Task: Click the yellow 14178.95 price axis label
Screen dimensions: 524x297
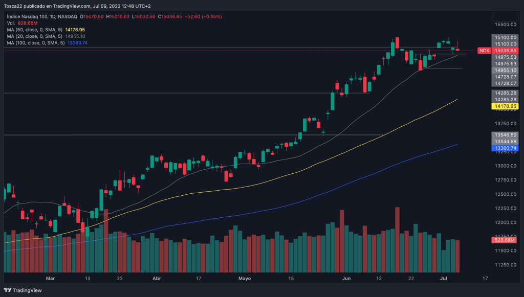Action: click(506, 106)
